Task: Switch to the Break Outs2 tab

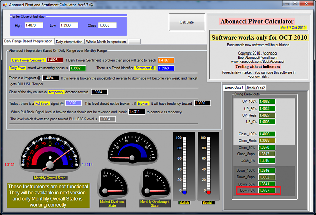Action: pos(256,88)
